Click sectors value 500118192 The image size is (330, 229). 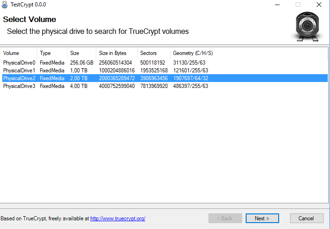[x=153, y=63]
